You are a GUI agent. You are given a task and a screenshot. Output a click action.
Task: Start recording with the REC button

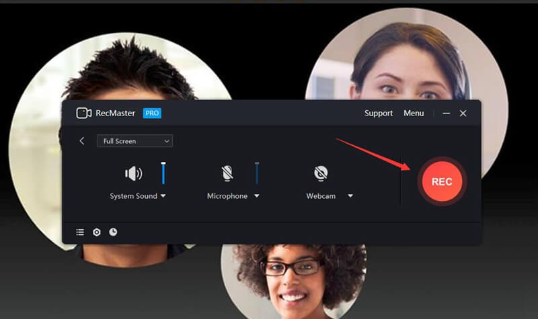coord(442,181)
